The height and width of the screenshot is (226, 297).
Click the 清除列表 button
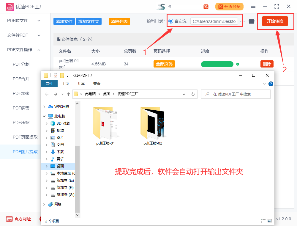119,21
